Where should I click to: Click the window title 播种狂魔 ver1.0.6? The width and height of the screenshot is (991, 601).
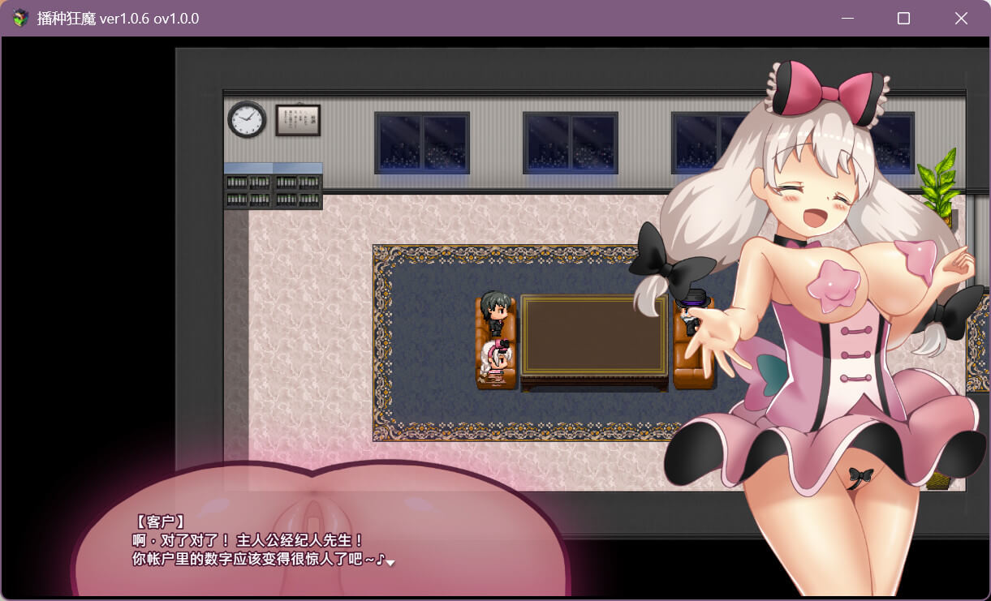(x=118, y=18)
